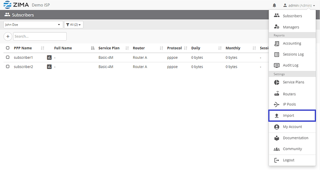Click the admin user avatar icon
The width and height of the screenshot is (320, 170).
[285, 5]
